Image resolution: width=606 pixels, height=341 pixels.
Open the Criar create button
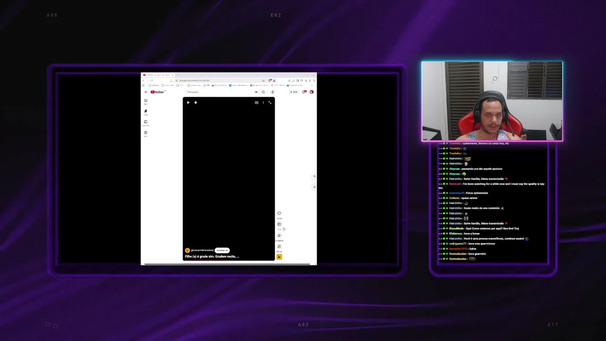point(294,92)
